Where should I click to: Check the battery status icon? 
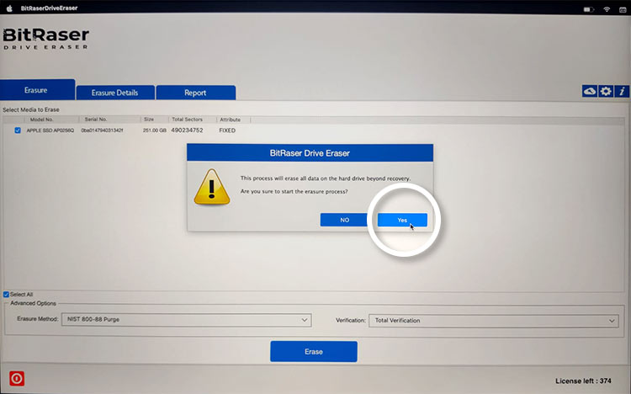(x=589, y=9)
